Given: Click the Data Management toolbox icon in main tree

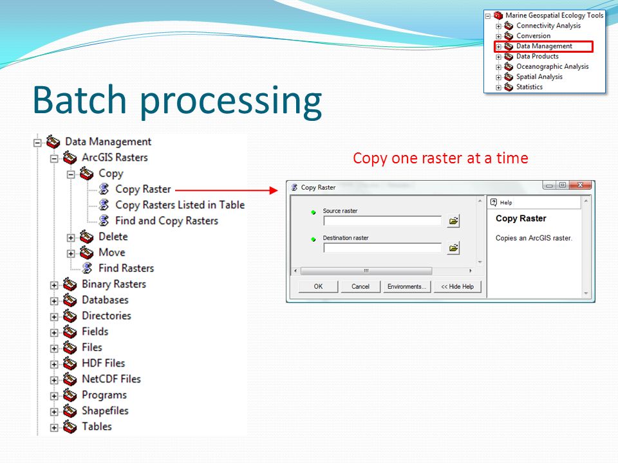Looking at the screenshot, I should [x=53, y=141].
